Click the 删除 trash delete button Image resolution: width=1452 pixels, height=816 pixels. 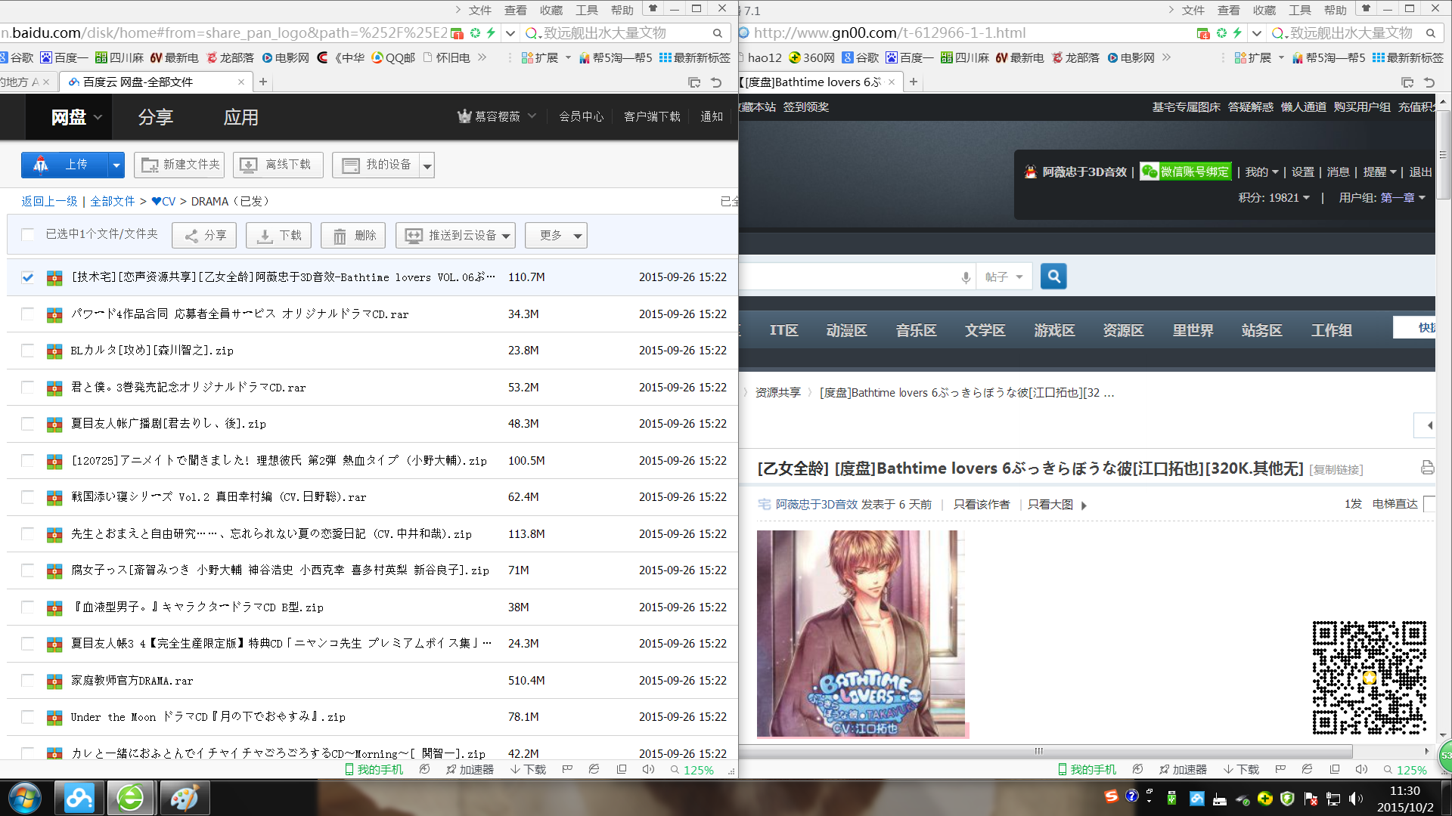pyautogui.click(x=353, y=236)
